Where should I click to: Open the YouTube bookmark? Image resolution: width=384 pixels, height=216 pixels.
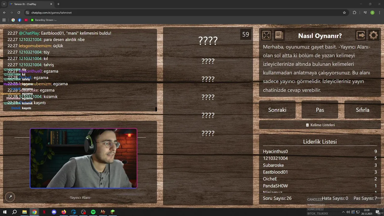point(26,20)
